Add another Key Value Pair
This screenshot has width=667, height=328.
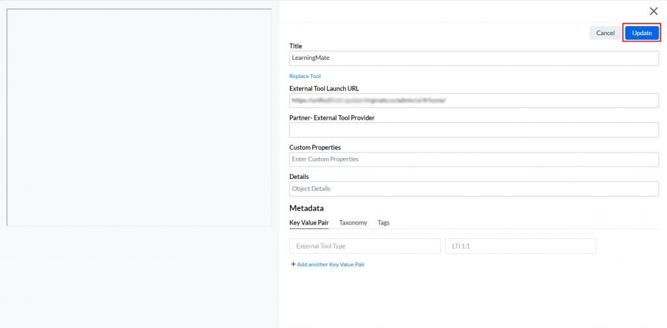[330, 264]
